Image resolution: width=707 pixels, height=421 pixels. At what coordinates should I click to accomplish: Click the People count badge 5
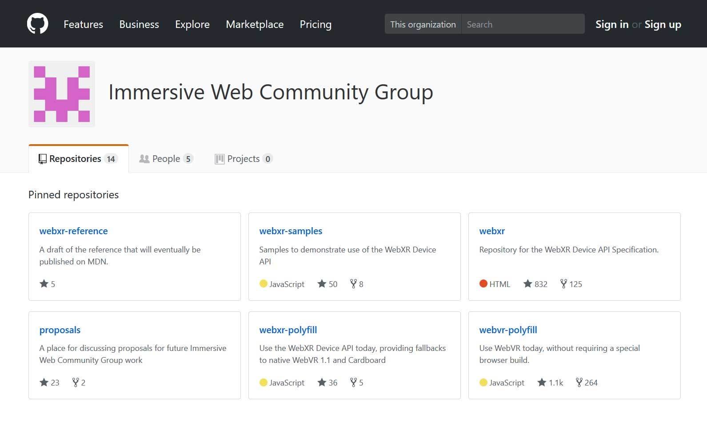(x=188, y=159)
